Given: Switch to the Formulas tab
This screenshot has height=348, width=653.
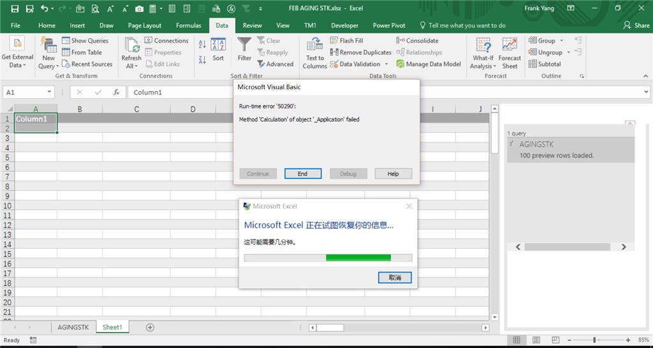Looking at the screenshot, I should coord(188,25).
